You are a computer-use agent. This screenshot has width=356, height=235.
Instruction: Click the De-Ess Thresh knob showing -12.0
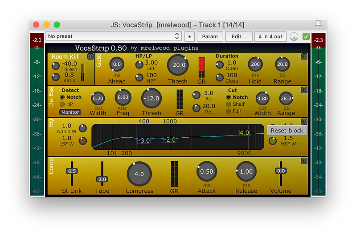tap(151, 99)
